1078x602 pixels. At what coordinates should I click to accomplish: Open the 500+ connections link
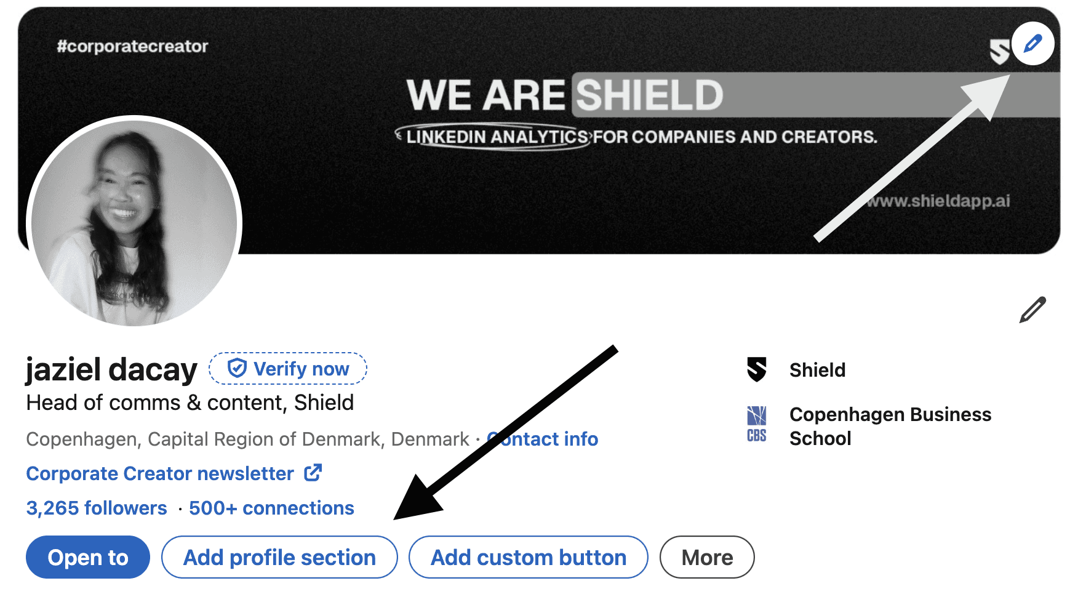coord(271,508)
